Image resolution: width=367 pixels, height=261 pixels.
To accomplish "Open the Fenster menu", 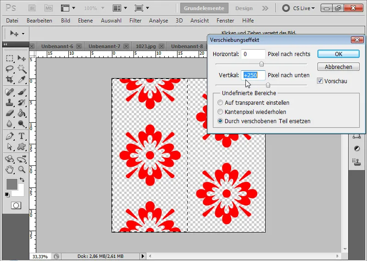I will coord(225,21).
